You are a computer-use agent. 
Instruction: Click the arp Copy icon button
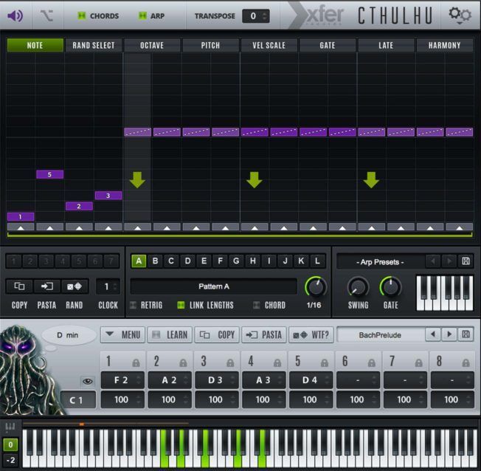coord(20,286)
